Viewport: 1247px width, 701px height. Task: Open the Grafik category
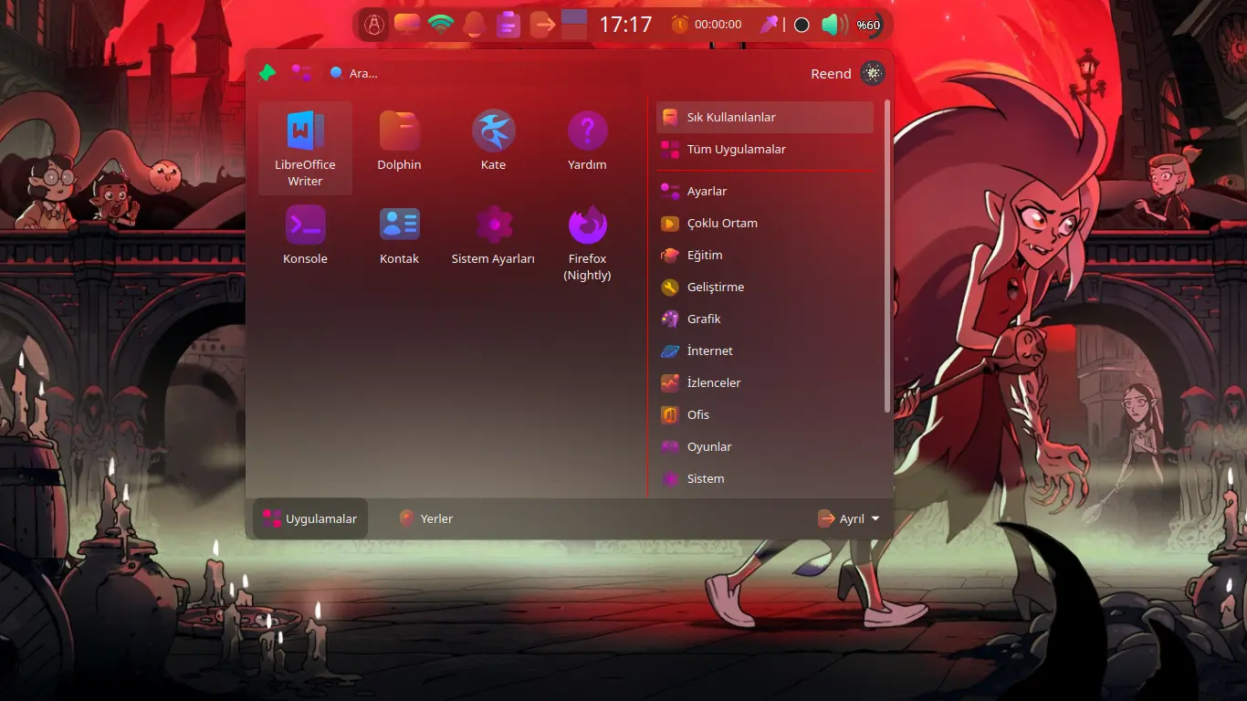click(x=765, y=319)
